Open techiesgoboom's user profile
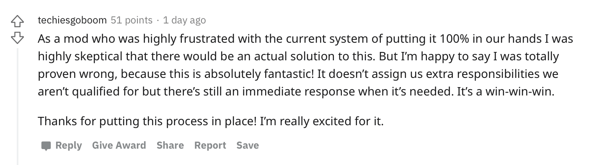This screenshot has width=615, height=165. pyautogui.click(x=72, y=20)
